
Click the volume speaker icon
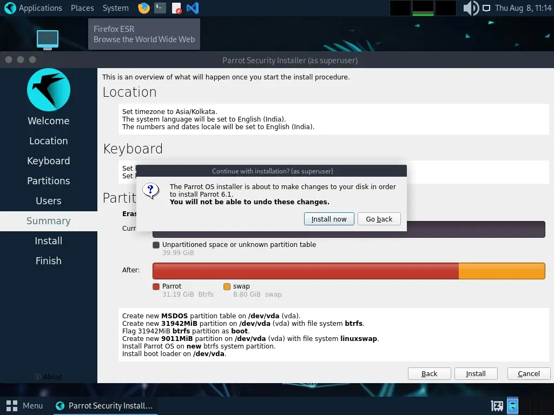pyautogui.click(x=471, y=8)
